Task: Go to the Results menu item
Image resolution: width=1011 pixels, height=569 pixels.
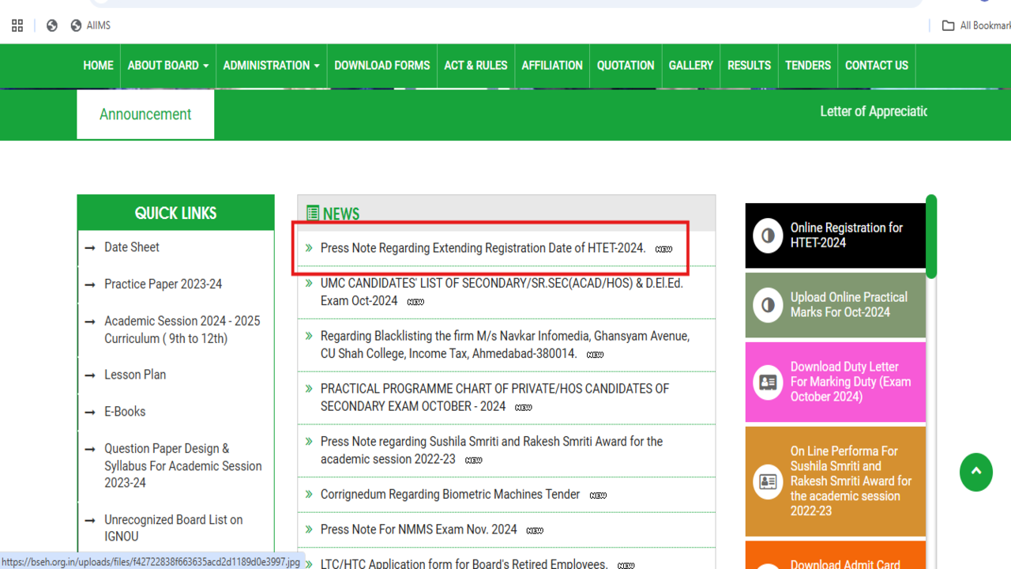Action: [749, 66]
